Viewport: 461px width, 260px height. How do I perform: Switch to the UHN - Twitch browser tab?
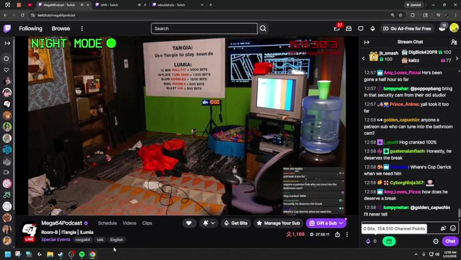(109, 5)
